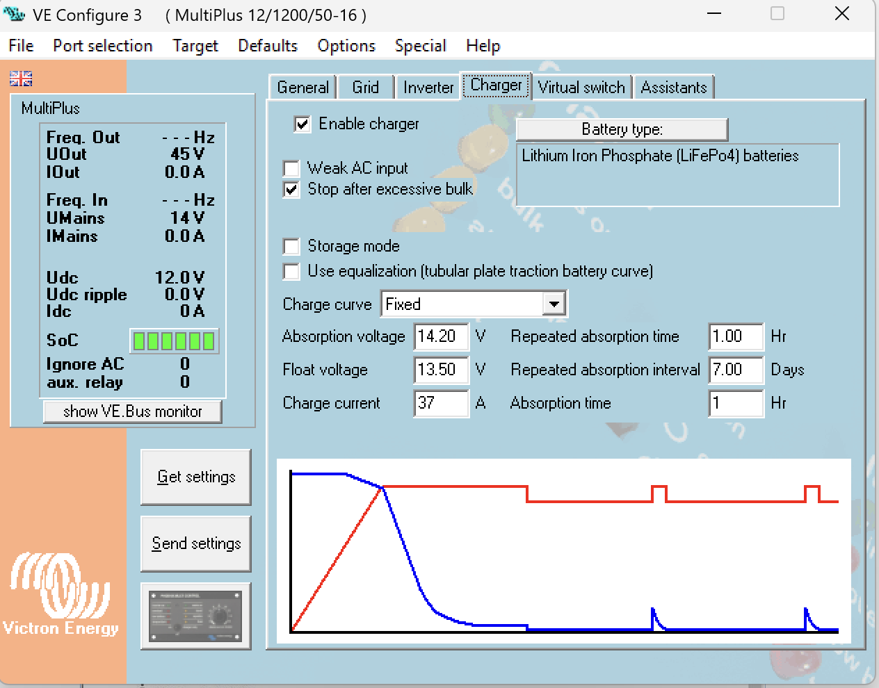Uncheck Stop after excessive bulk
Screen dimensions: 879x688
(x=291, y=190)
